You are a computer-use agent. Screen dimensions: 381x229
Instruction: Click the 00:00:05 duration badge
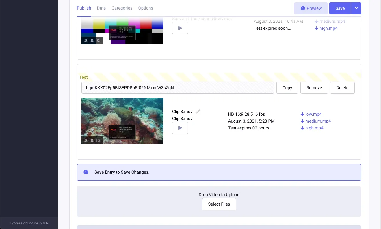(x=92, y=40)
